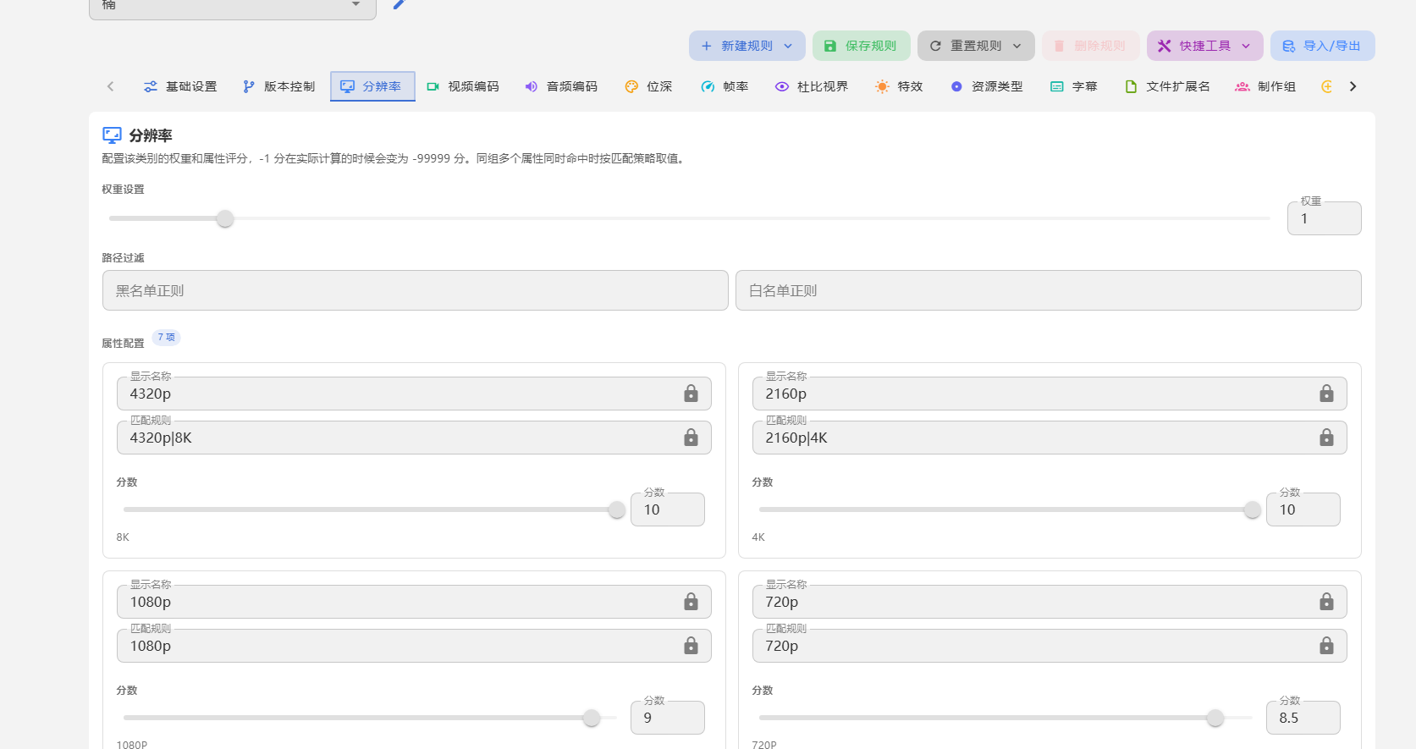This screenshot has width=1416, height=749.
Task: Open the 视频编码 tab
Action: click(x=463, y=86)
